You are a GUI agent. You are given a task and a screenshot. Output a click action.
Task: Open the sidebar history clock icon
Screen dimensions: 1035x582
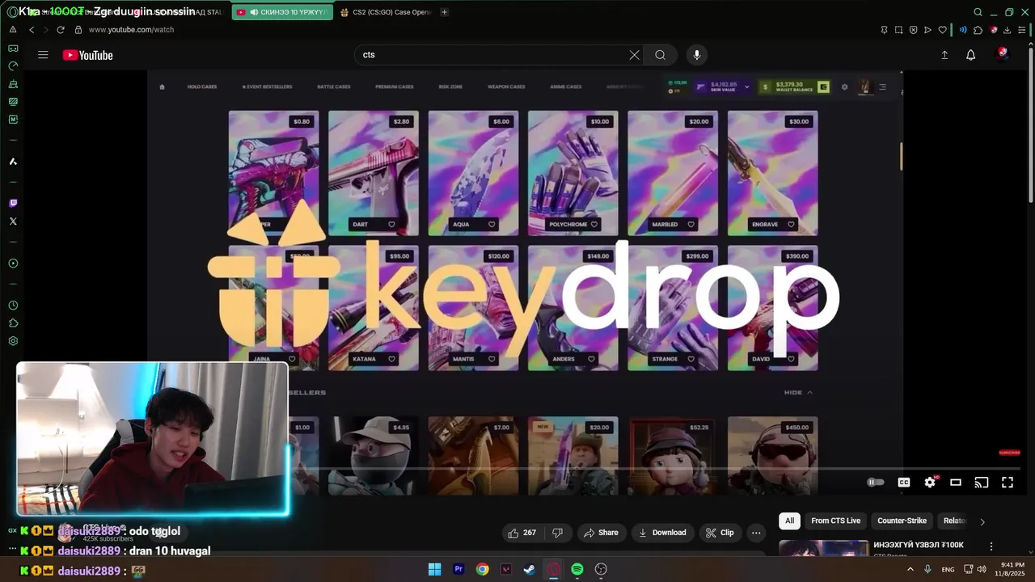click(x=13, y=306)
